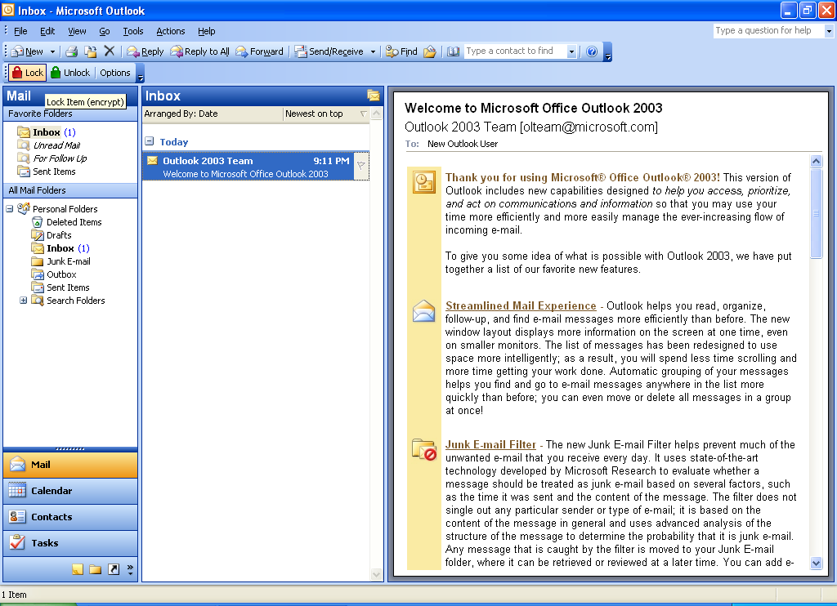Switch to the Tasks view
This screenshot has height=606, width=837.
tap(70, 543)
